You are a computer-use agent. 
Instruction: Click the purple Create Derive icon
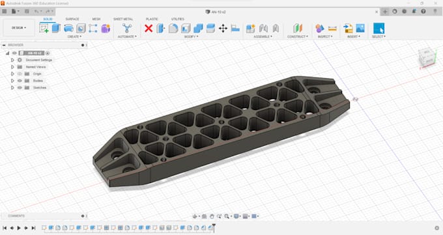coord(106,28)
